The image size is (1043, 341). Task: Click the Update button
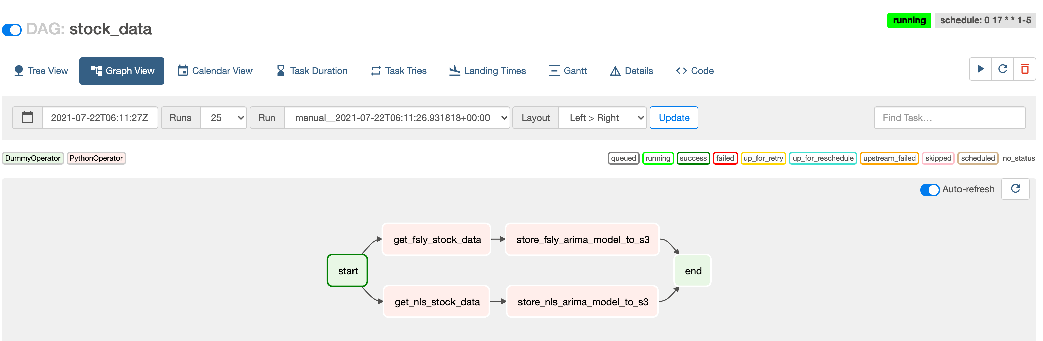(674, 118)
